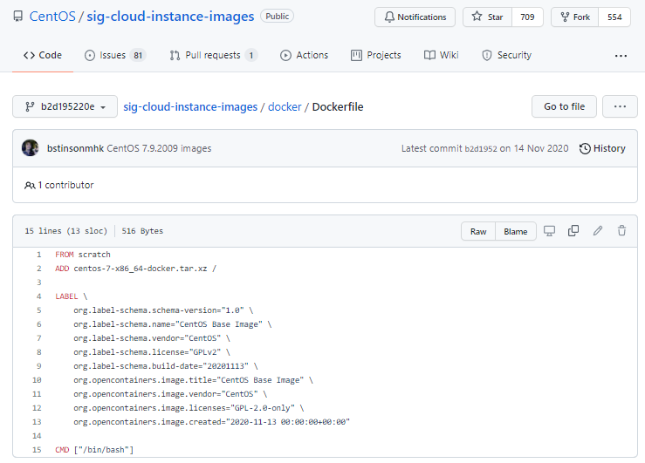Open commit hash b2d1952
This screenshot has height=463, width=645.
pos(480,149)
